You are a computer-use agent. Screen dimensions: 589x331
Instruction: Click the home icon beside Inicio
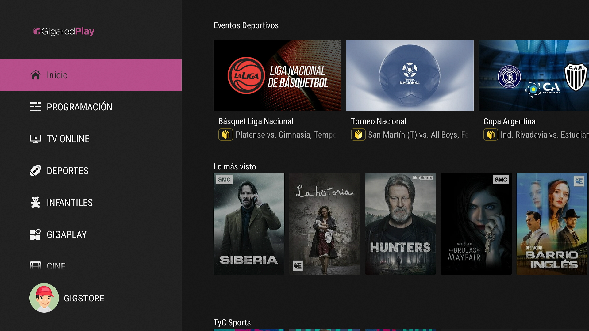36,75
